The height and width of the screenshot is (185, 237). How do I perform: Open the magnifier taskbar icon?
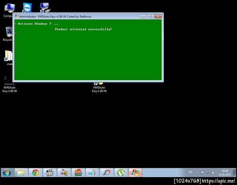click(x=107, y=173)
